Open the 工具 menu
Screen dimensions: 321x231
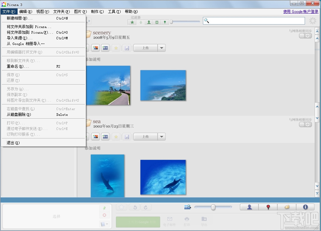pos(114,12)
